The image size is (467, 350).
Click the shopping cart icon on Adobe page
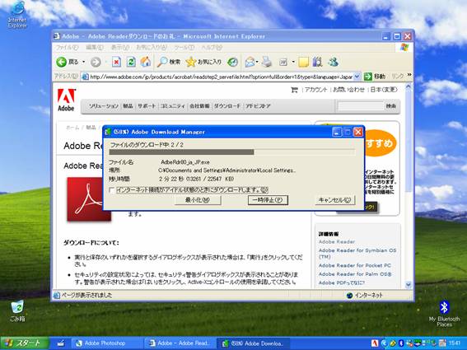coord(294,90)
